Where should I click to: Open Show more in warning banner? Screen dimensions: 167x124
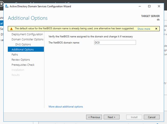coord(144,29)
